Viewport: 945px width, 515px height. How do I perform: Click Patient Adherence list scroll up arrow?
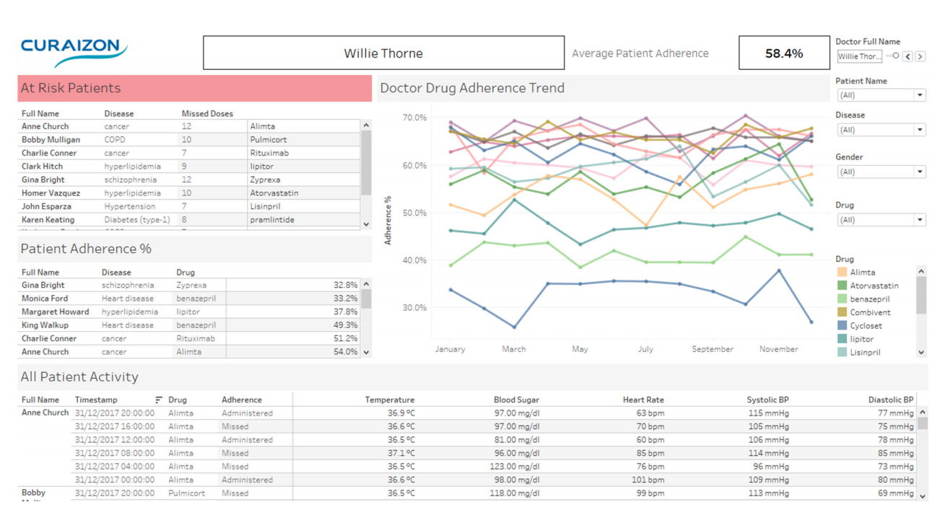(366, 285)
